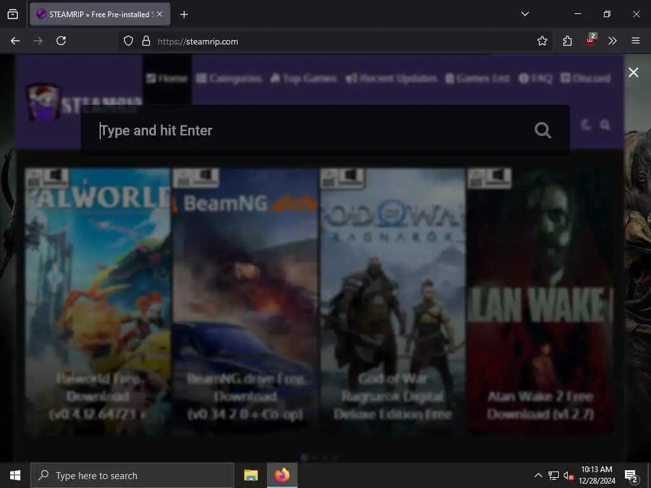651x488 pixels.
Task: Open the Top Games menu item
Action: tap(303, 78)
